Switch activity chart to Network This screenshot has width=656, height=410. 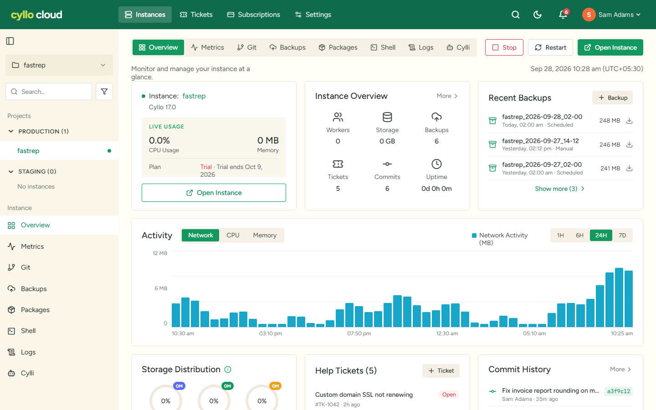pos(200,235)
